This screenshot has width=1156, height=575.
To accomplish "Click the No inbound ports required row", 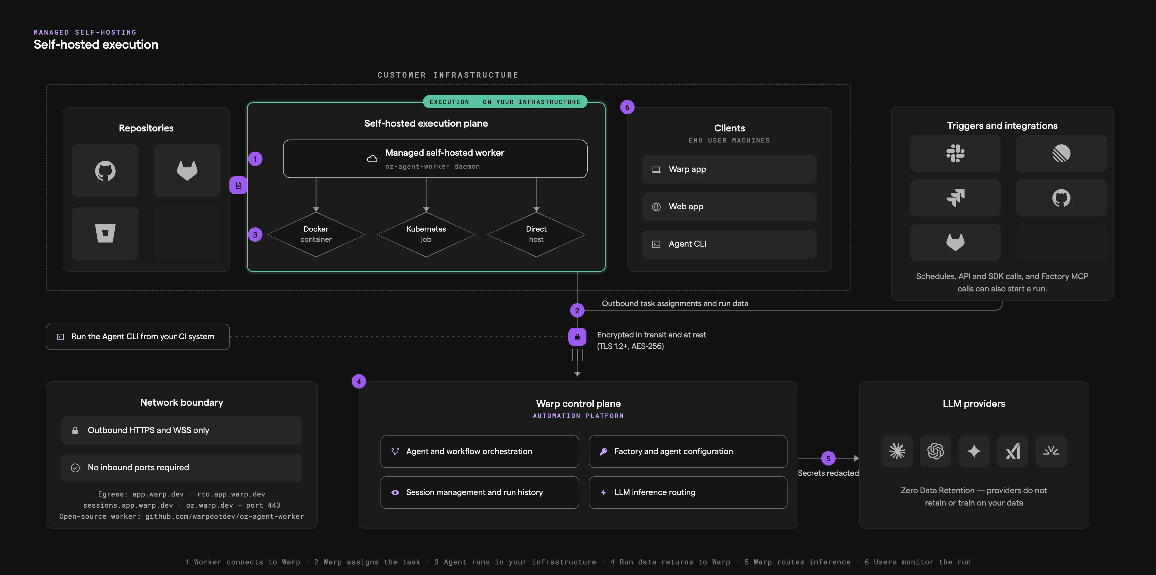I will coord(182,467).
